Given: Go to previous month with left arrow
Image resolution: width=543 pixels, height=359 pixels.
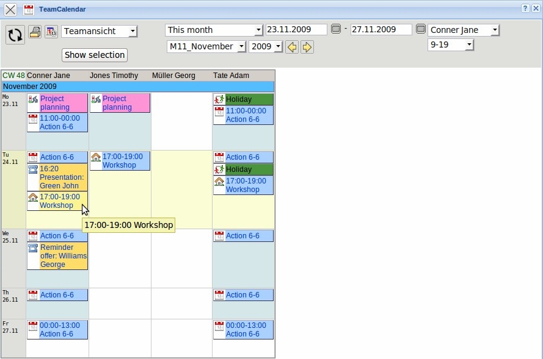Looking at the screenshot, I should point(292,47).
